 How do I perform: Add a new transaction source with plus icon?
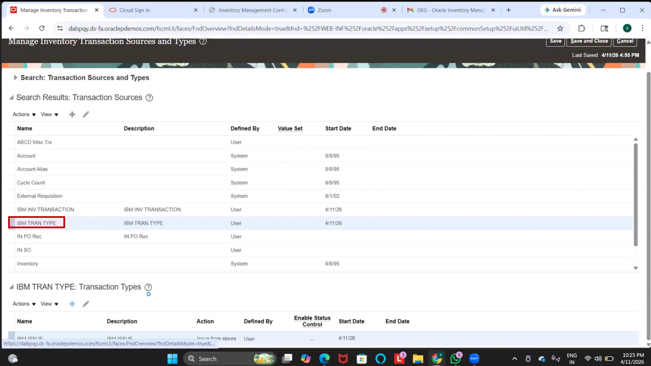point(72,115)
